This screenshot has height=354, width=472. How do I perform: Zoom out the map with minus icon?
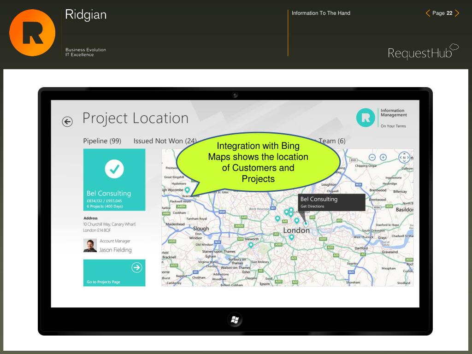tap(372, 157)
